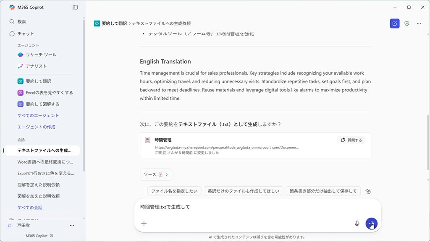
Task: Refresh the suggested prompts icon
Action: tap(368, 191)
